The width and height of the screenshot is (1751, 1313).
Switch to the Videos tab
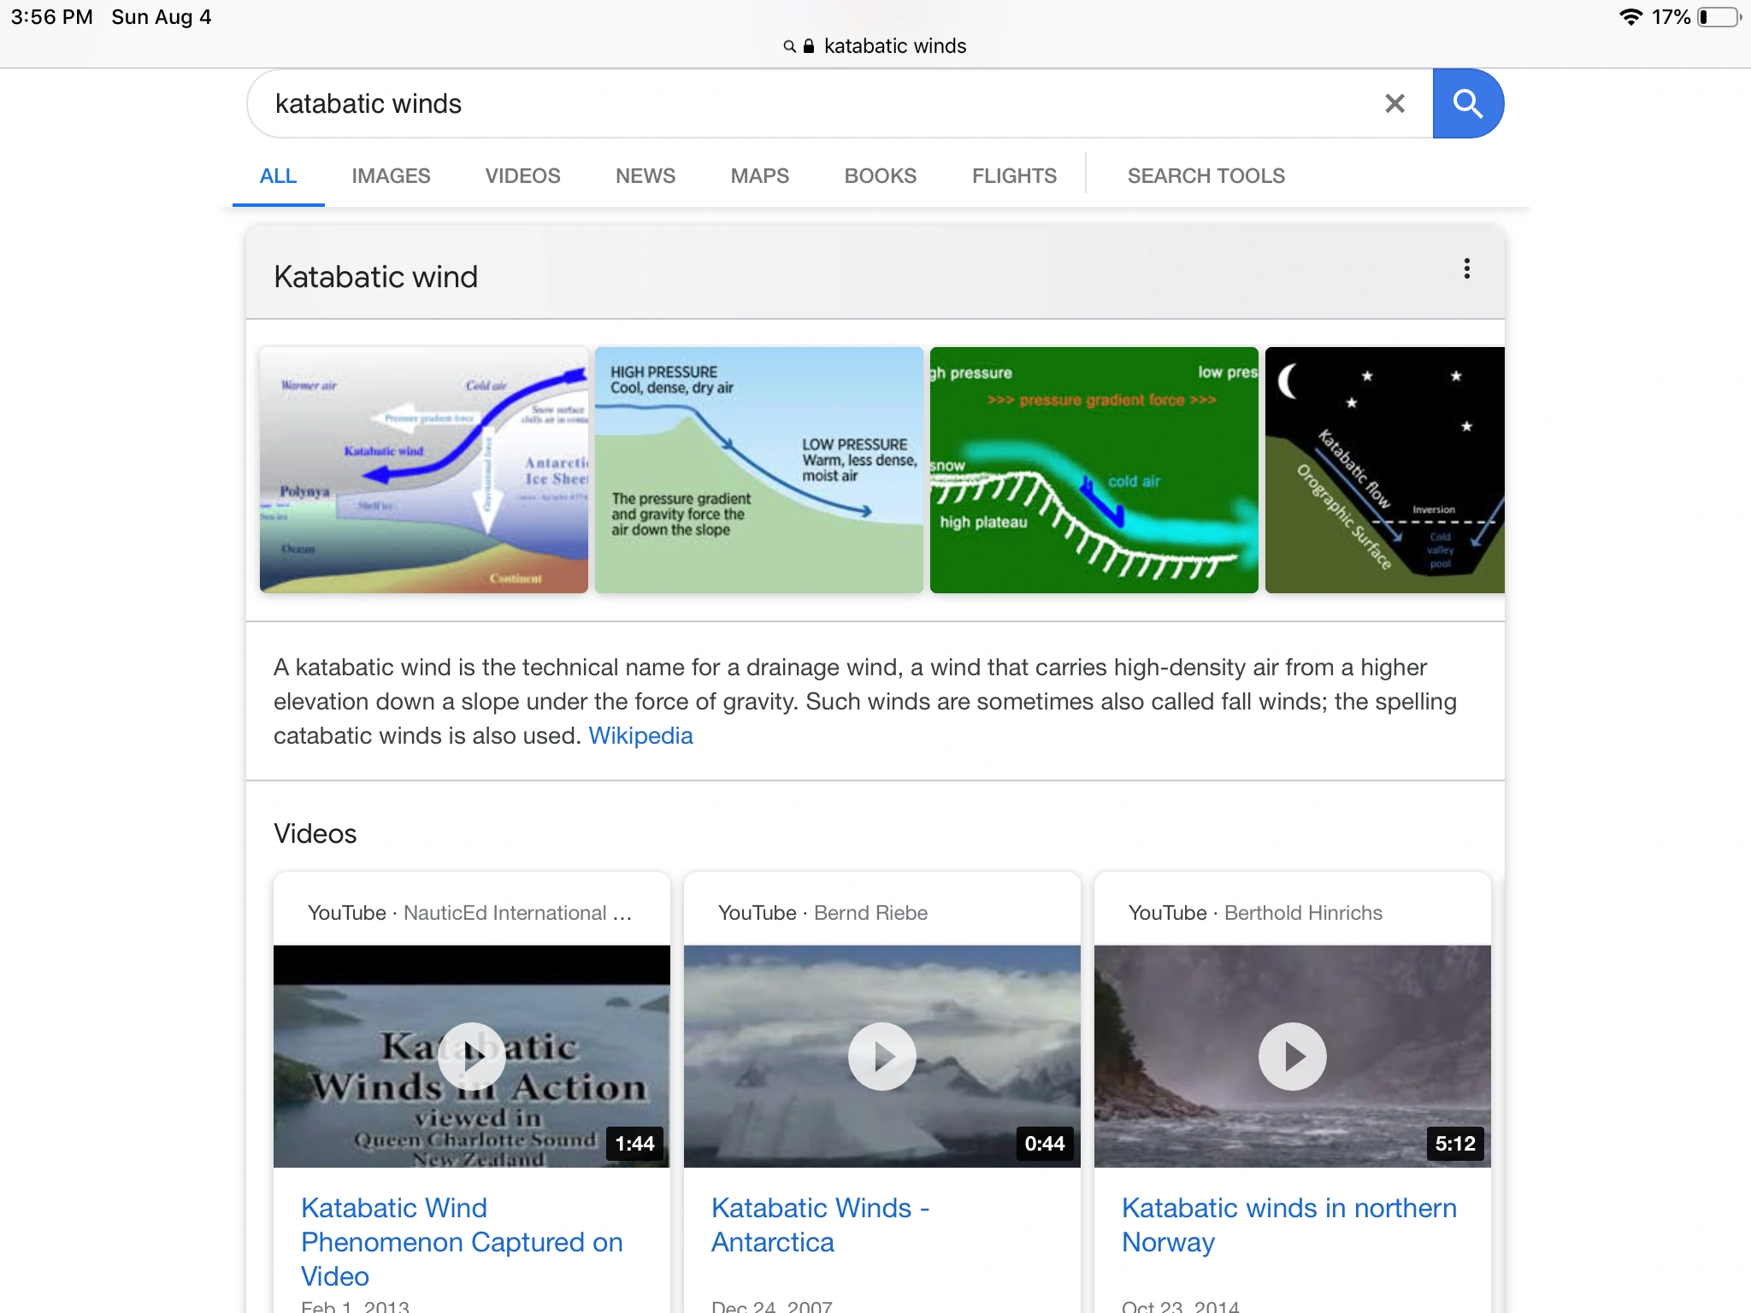tap(522, 176)
